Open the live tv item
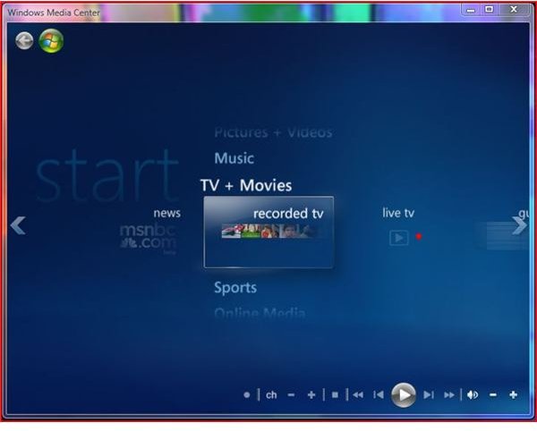The width and height of the screenshot is (537, 431). (x=398, y=213)
